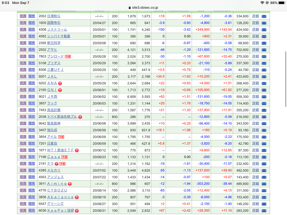The height and width of the screenshot is (215, 287).
Task: Open 詳細 for the 新日科学 row
Action: click(x=256, y=43)
